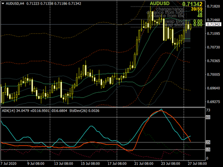Click the 9 Jul 08:00 time axis label
Viewport: 223px width, 167px height.
tap(36, 164)
